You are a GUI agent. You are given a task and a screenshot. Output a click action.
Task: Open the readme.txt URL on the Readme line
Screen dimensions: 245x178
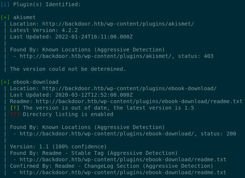[x=139, y=102]
